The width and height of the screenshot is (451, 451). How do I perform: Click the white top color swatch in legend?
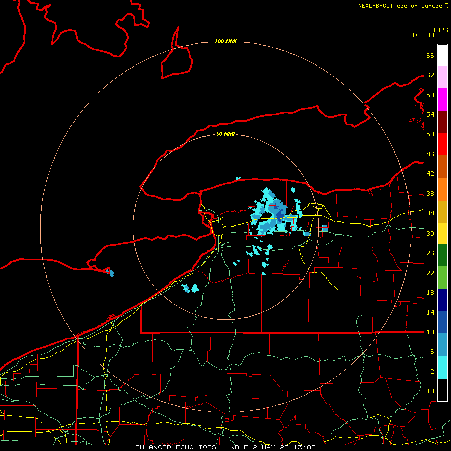(442, 55)
